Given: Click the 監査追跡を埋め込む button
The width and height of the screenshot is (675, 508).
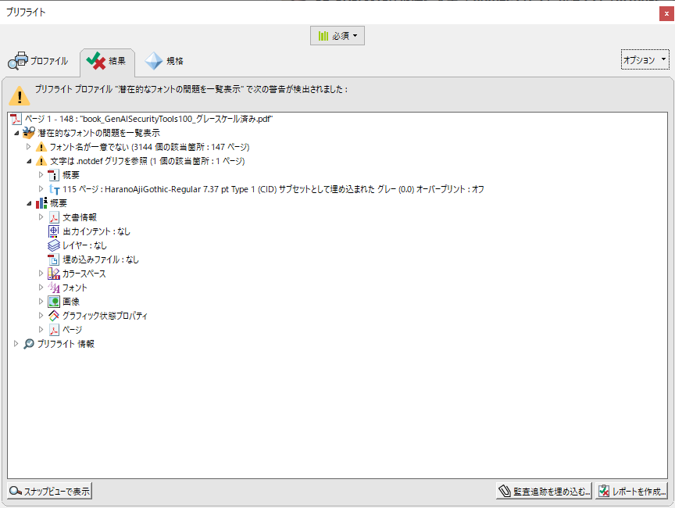Looking at the screenshot, I should 545,492.
